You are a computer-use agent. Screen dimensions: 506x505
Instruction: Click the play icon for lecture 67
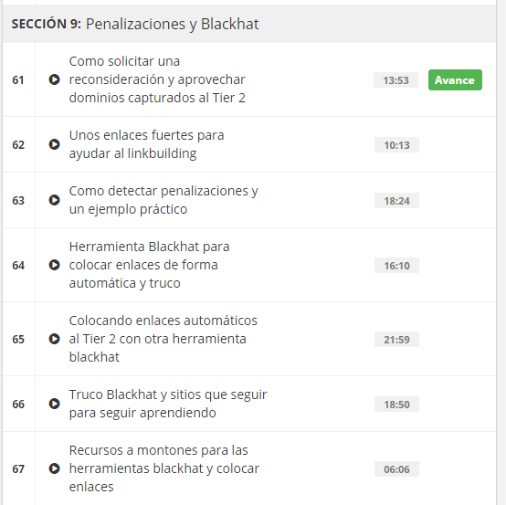pyautogui.click(x=54, y=468)
